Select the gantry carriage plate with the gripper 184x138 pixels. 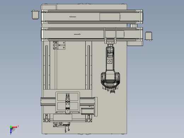[x=68, y=102]
